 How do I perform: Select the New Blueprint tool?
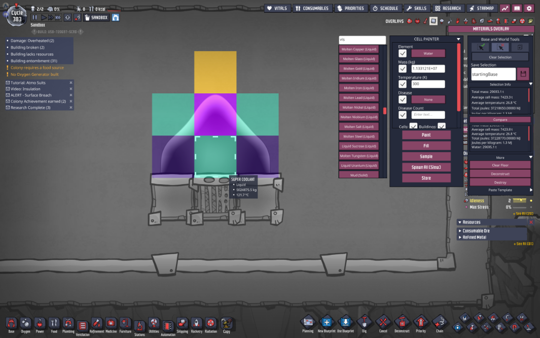tap(327, 324)
